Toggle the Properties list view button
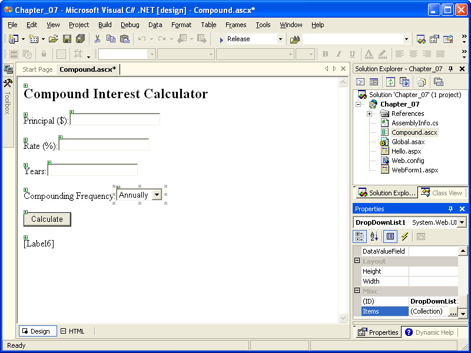 390,237
